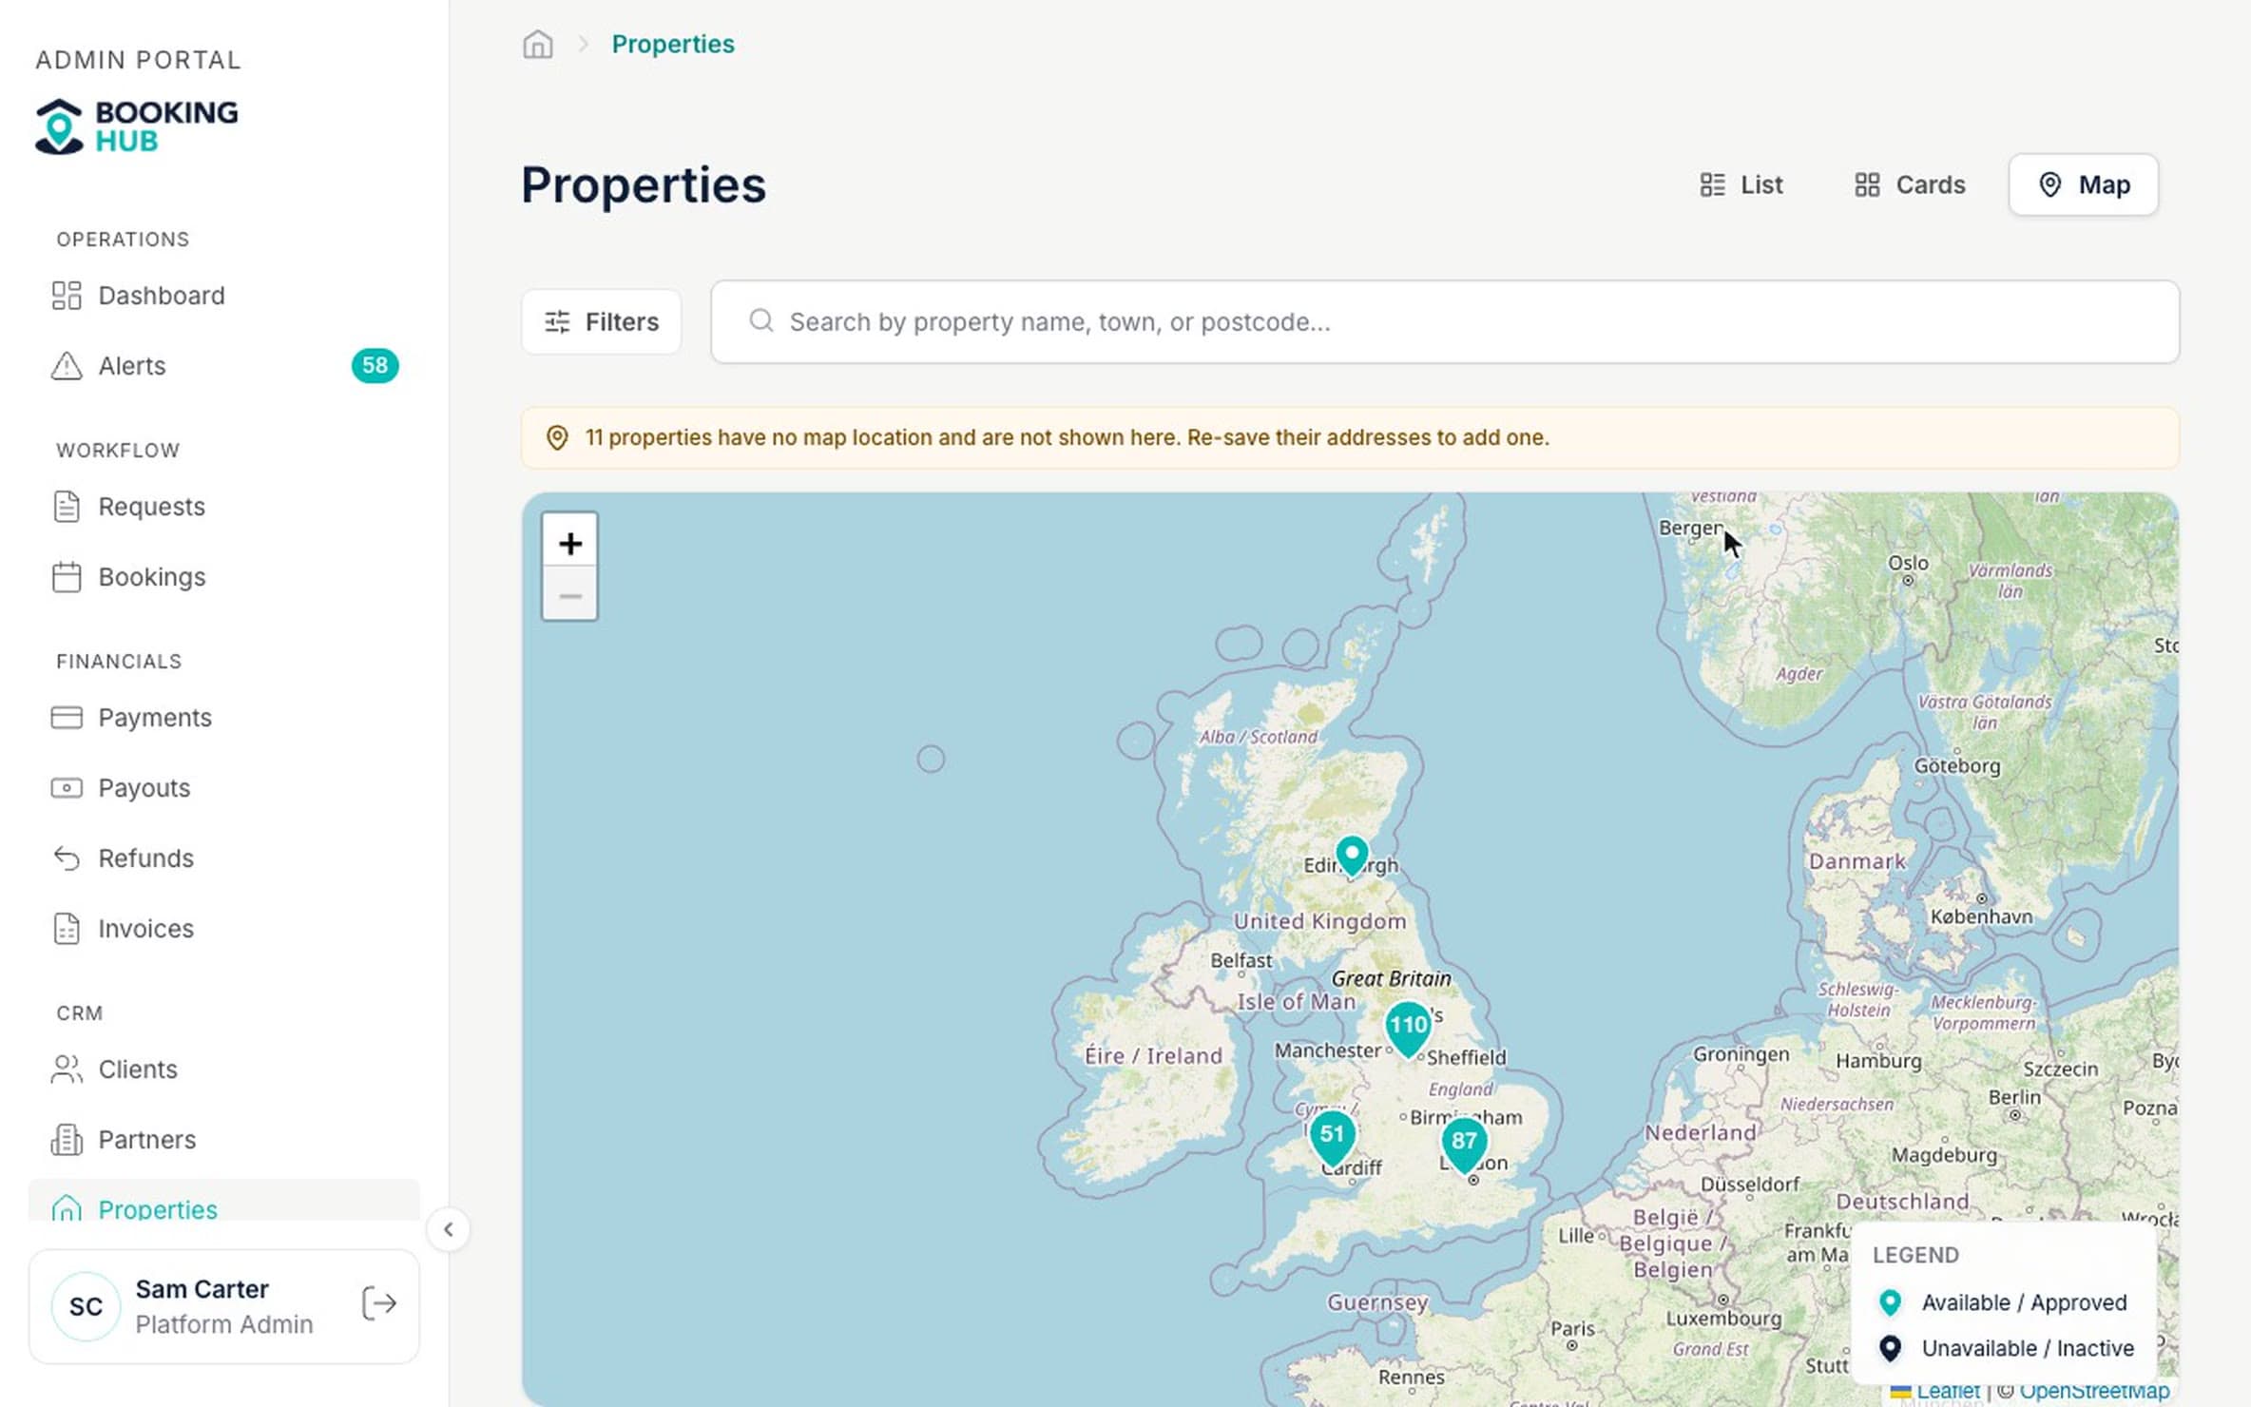Click the Payouts cash icon
The image size is (2251, 1407).
click(67, 788)
